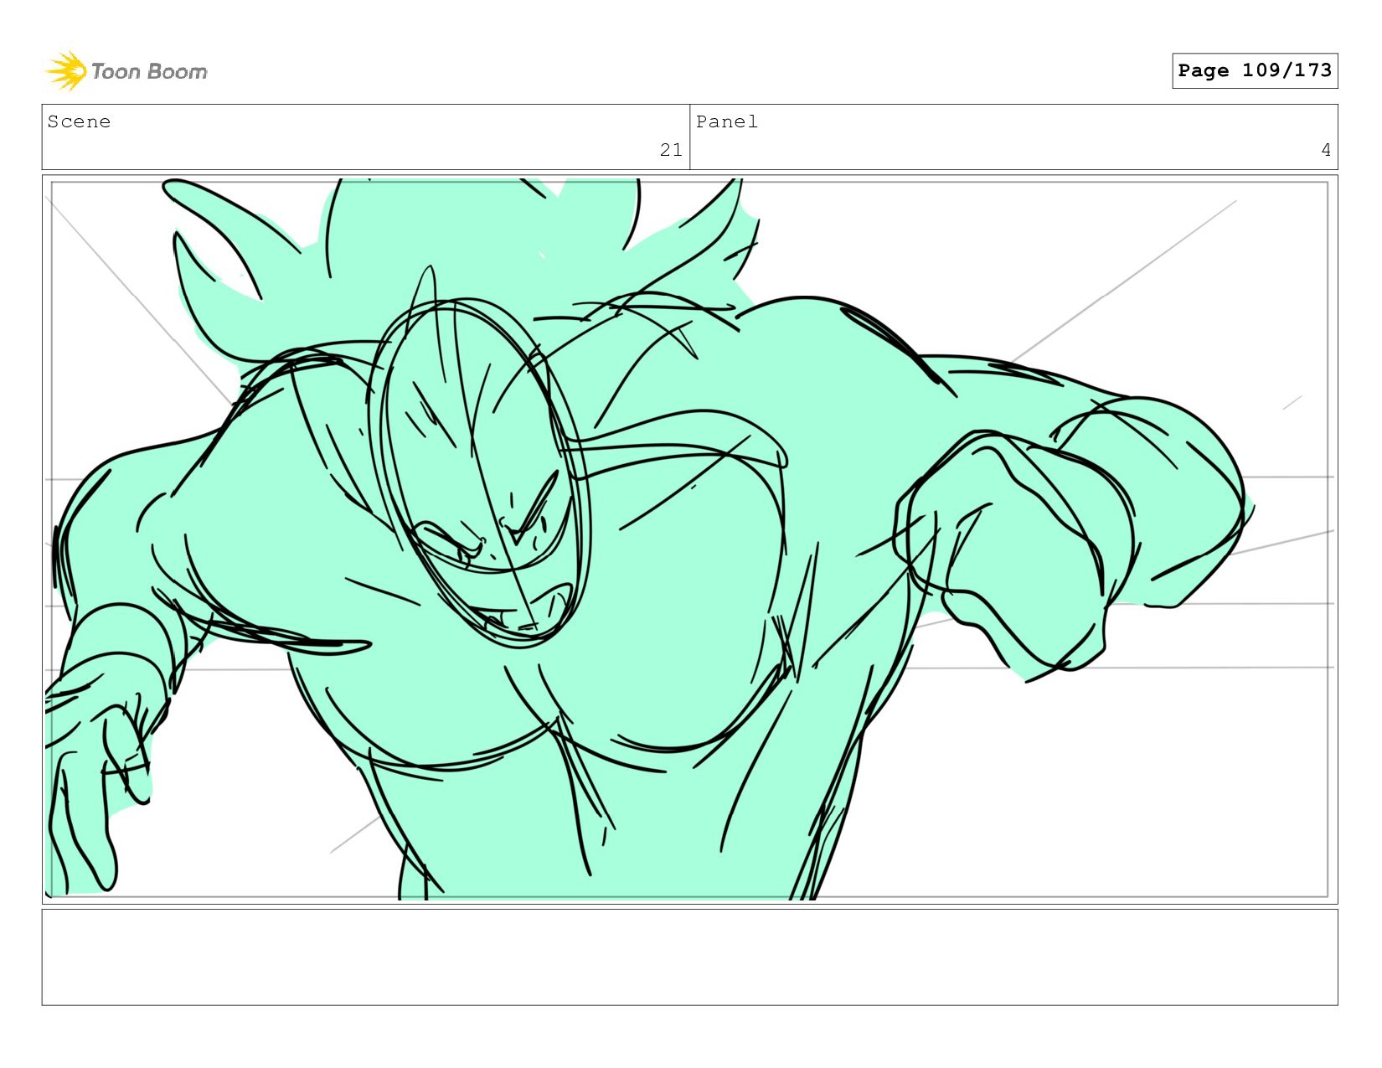Click the panel number 4
Viewport: 1382px width, 1068px height.
point(1326,150)
